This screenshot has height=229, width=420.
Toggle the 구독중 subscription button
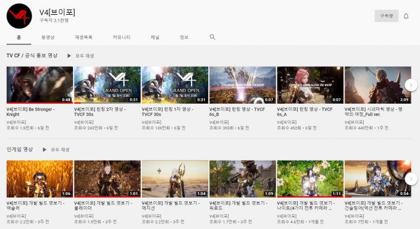point(387,16)
